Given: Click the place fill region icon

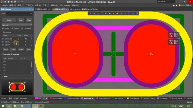Looking at the screenshot, I should pyautogui.click(x=129, y=13).
